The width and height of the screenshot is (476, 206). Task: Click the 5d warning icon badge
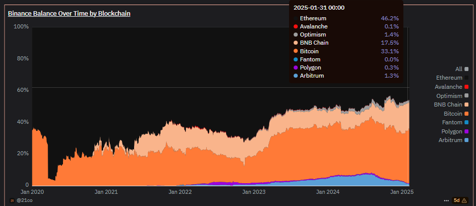(x=460, y=200)
